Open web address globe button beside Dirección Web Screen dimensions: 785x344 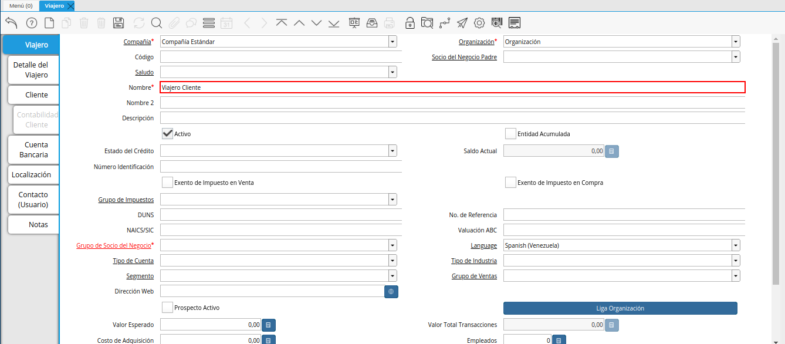pos(391,291)
